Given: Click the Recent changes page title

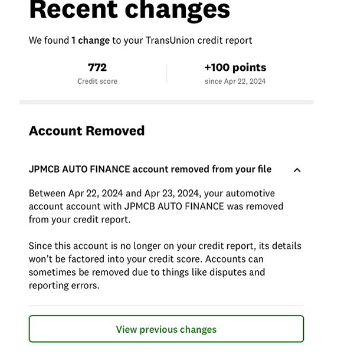Looking at the screenshot, I should pyautogui.click(x=130, y=10).
